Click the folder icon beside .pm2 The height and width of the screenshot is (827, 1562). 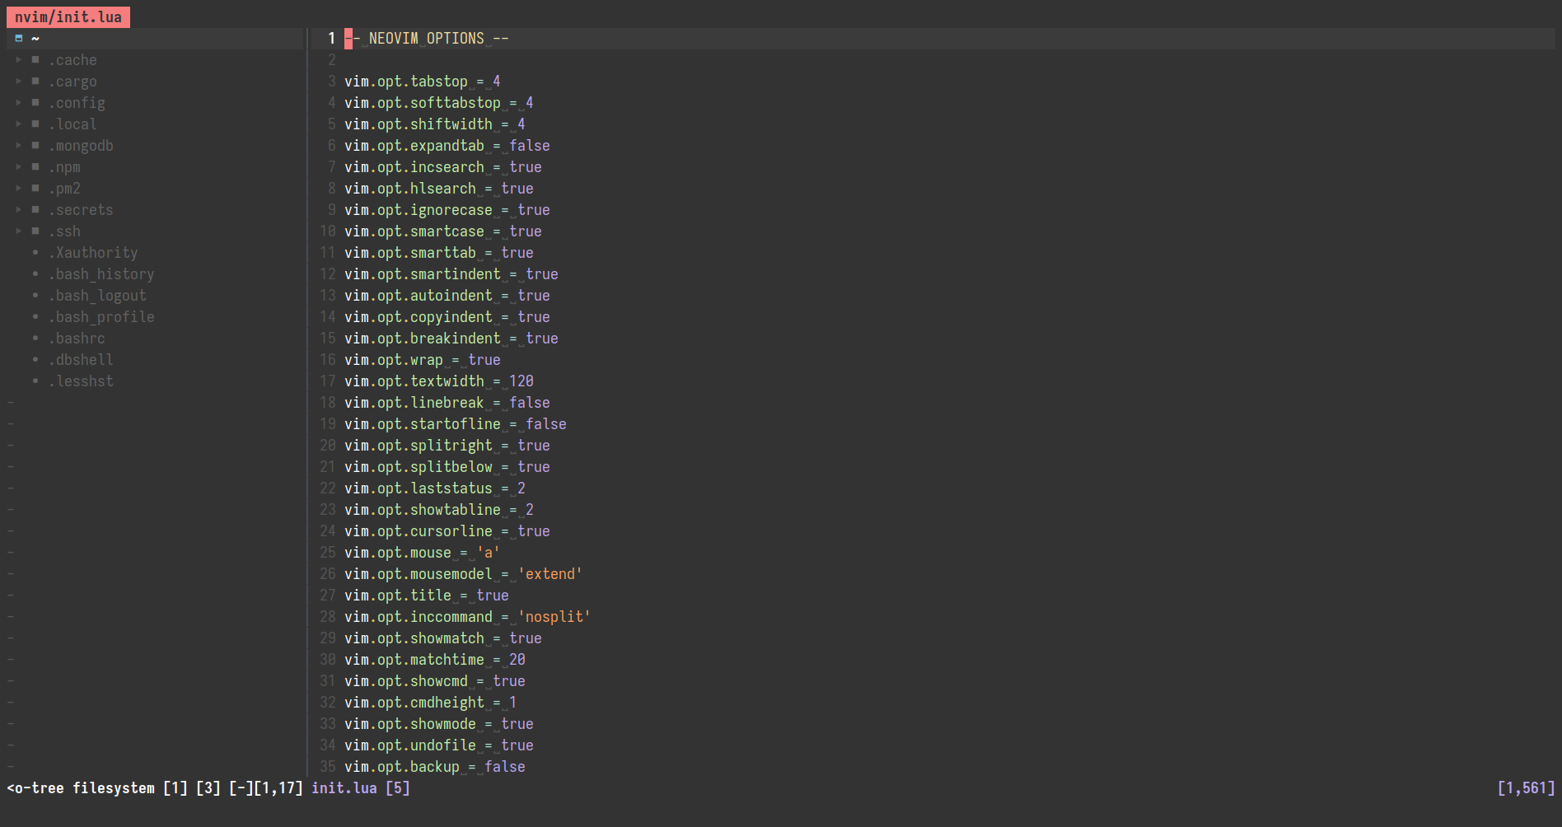35,188
